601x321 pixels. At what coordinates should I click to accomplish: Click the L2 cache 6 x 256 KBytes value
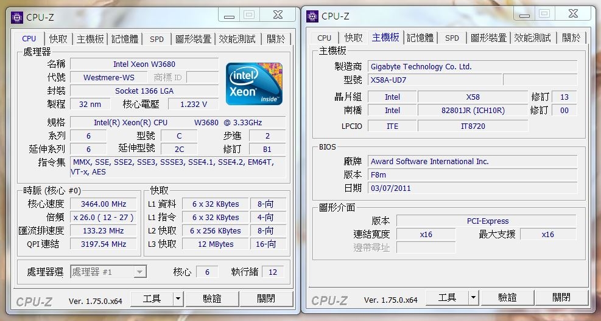[x=216, y=231]
